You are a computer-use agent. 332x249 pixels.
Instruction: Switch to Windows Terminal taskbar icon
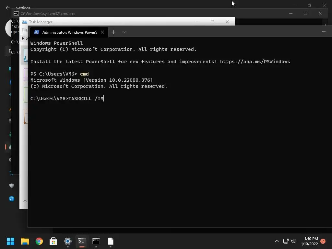pyautogui.click(x=82, y=241)
